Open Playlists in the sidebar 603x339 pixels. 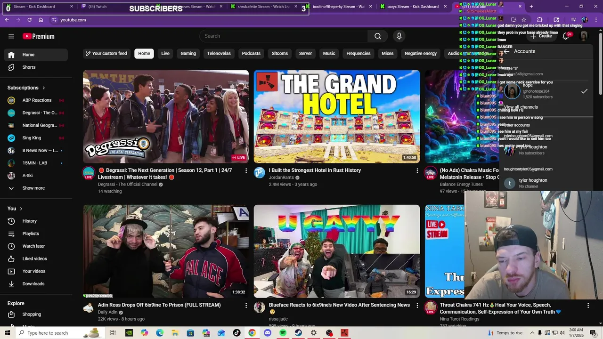[x=36, y=234]
